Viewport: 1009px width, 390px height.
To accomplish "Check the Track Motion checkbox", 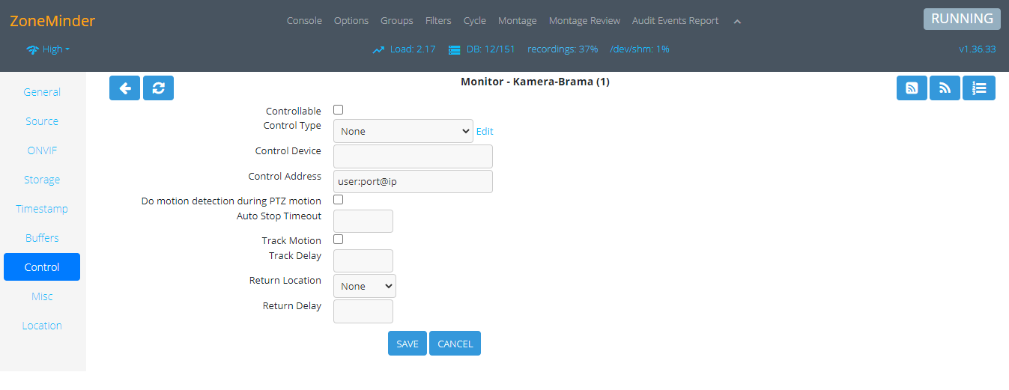I will (338, 240).
